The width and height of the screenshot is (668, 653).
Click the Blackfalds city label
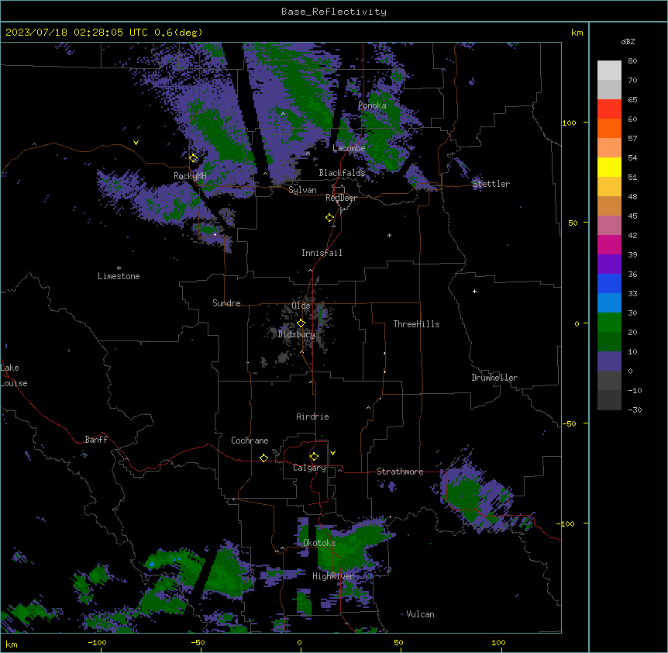click(342, 173)
